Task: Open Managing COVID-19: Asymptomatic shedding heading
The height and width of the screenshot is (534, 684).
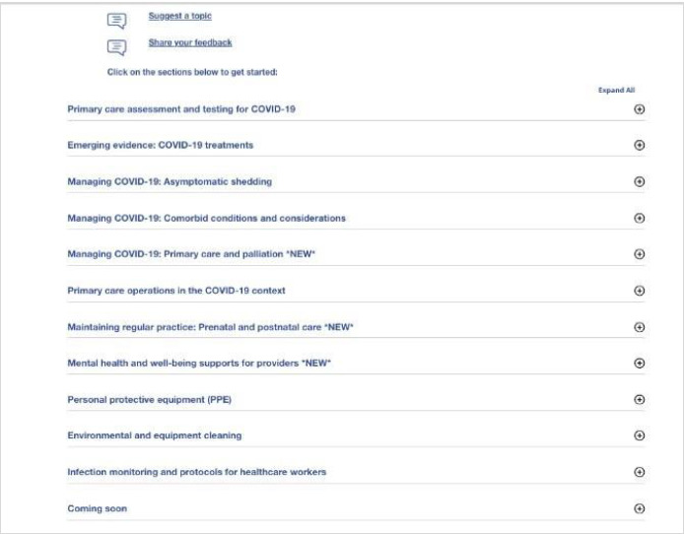Action: point(170,182)
